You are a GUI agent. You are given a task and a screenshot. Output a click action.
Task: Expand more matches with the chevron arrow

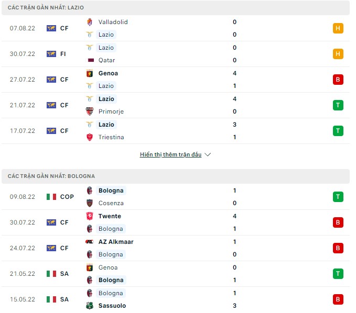(x=208, y=155)
